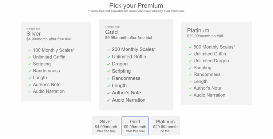Click Silver's '$4.99/month after free trial' text
The height and width of the screenshot is (139, 273).
click(x=49, y=39)
